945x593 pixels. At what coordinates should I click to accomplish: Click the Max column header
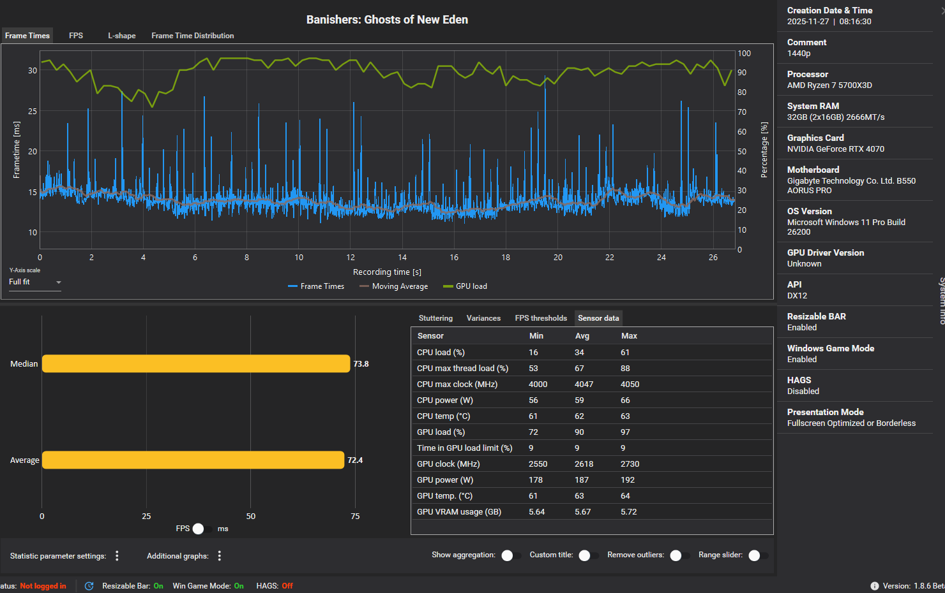(x=629, y=336)
